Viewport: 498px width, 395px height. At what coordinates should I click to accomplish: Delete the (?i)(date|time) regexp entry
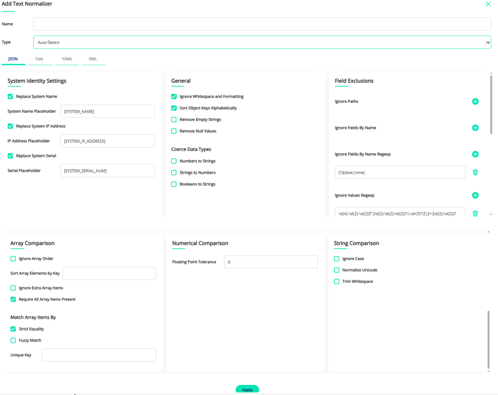(475, 172)
